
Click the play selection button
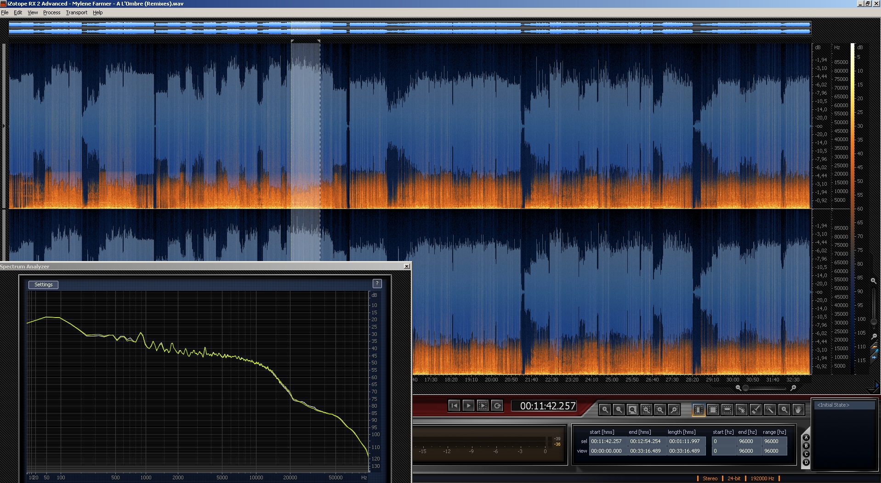point(483,405)
